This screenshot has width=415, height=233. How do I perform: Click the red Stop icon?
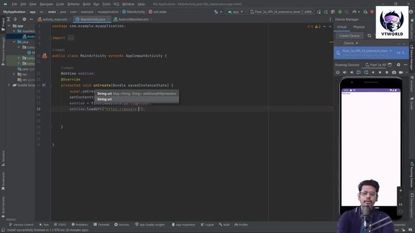tap(372, 12)
